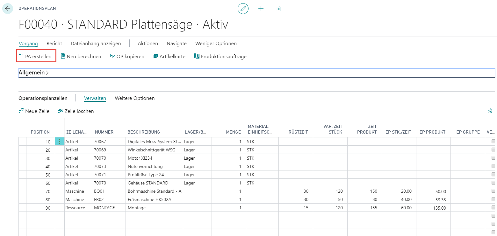Collapse the menu with Weniger Optionen
Screen dimensions: 497x236
[216, 44]
